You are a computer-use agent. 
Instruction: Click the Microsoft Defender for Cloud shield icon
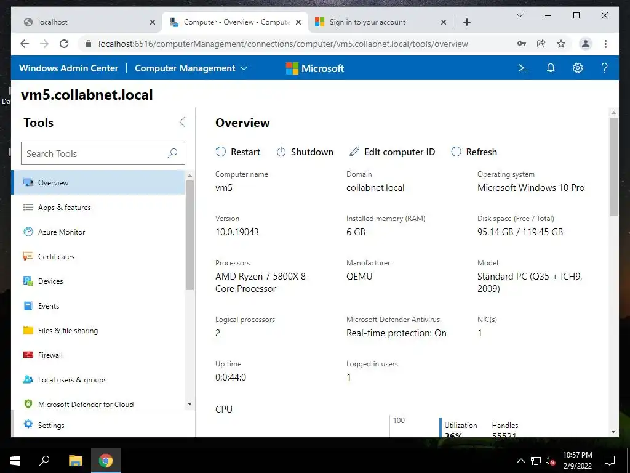[x=28, y=404]
